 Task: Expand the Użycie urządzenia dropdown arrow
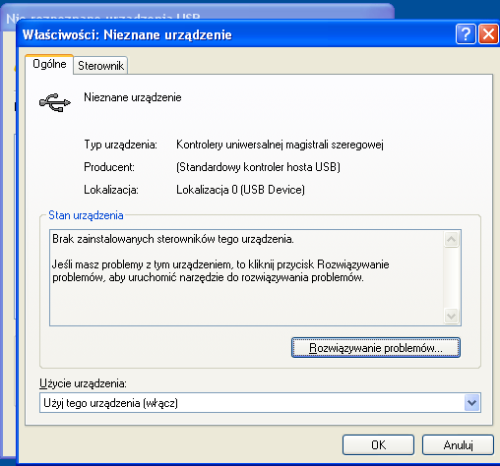(471, 403)
